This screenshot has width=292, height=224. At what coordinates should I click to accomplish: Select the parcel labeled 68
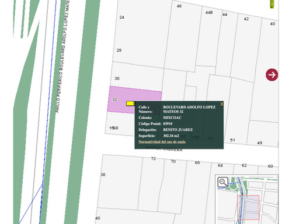pyautogui.click(x=197, y=162)
